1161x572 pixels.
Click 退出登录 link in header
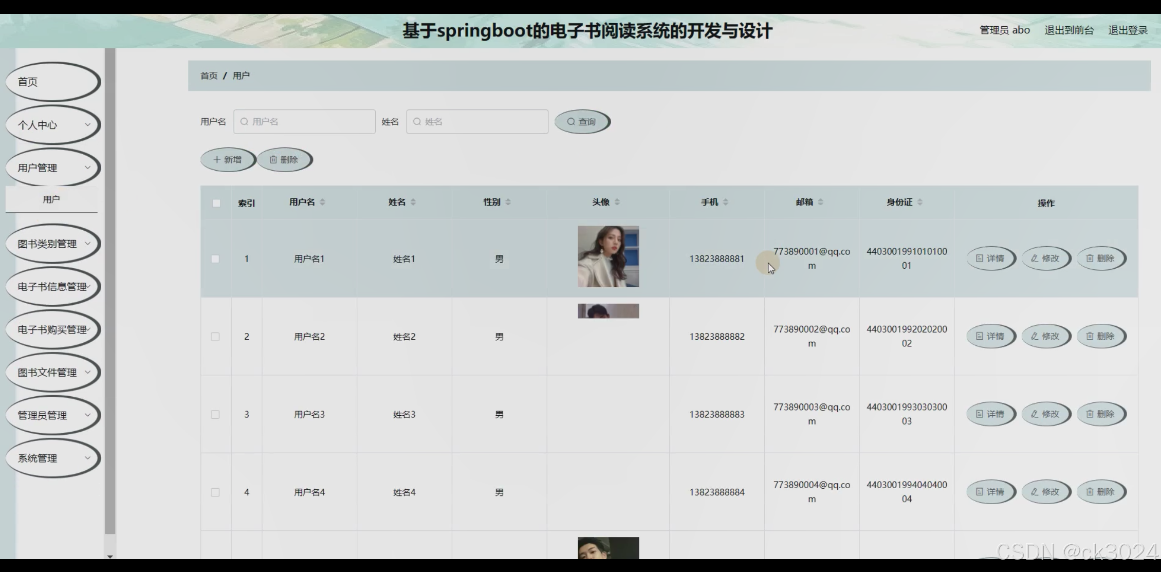click(x=1128, y=30)
